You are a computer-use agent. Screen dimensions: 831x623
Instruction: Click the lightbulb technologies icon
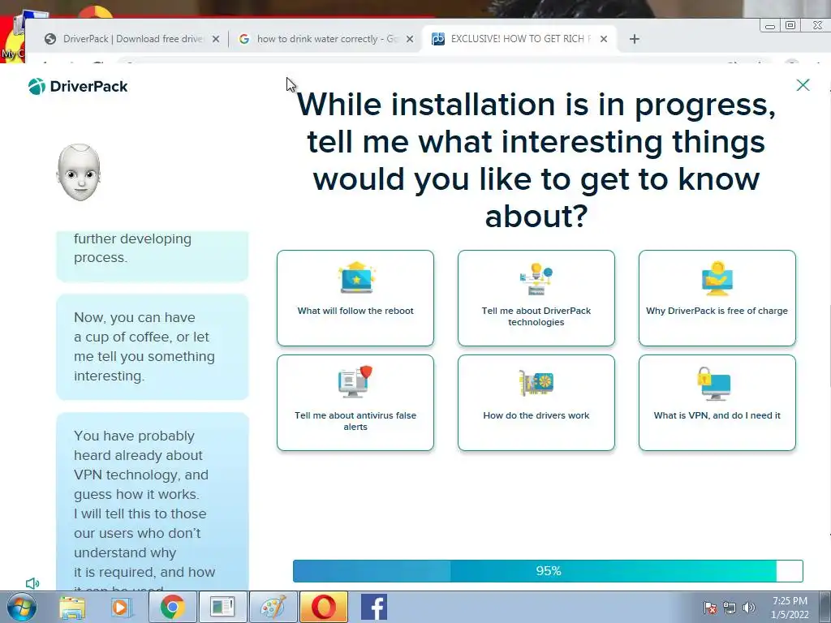click(x=536, y=279)
